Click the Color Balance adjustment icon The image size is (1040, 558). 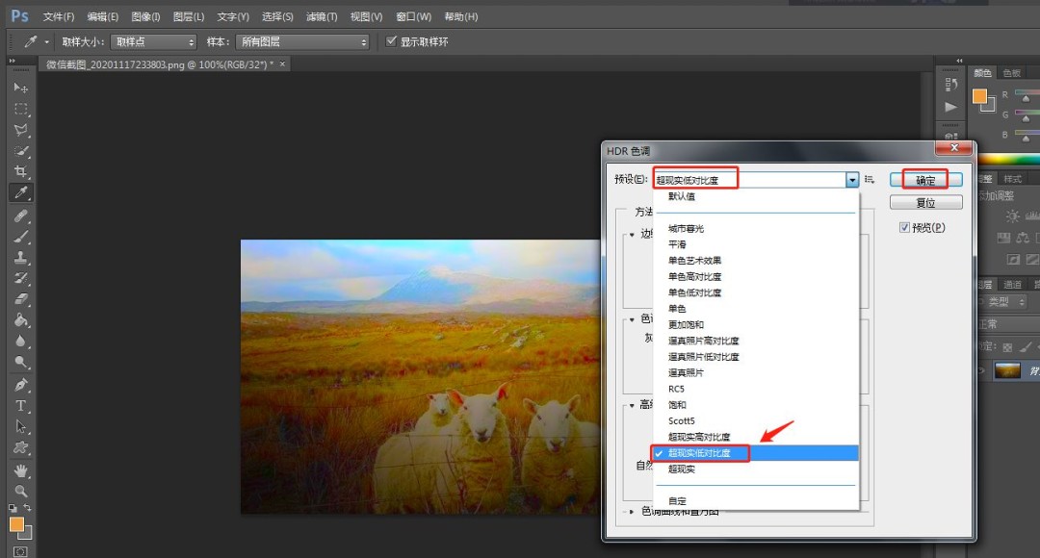[1024, 238]
